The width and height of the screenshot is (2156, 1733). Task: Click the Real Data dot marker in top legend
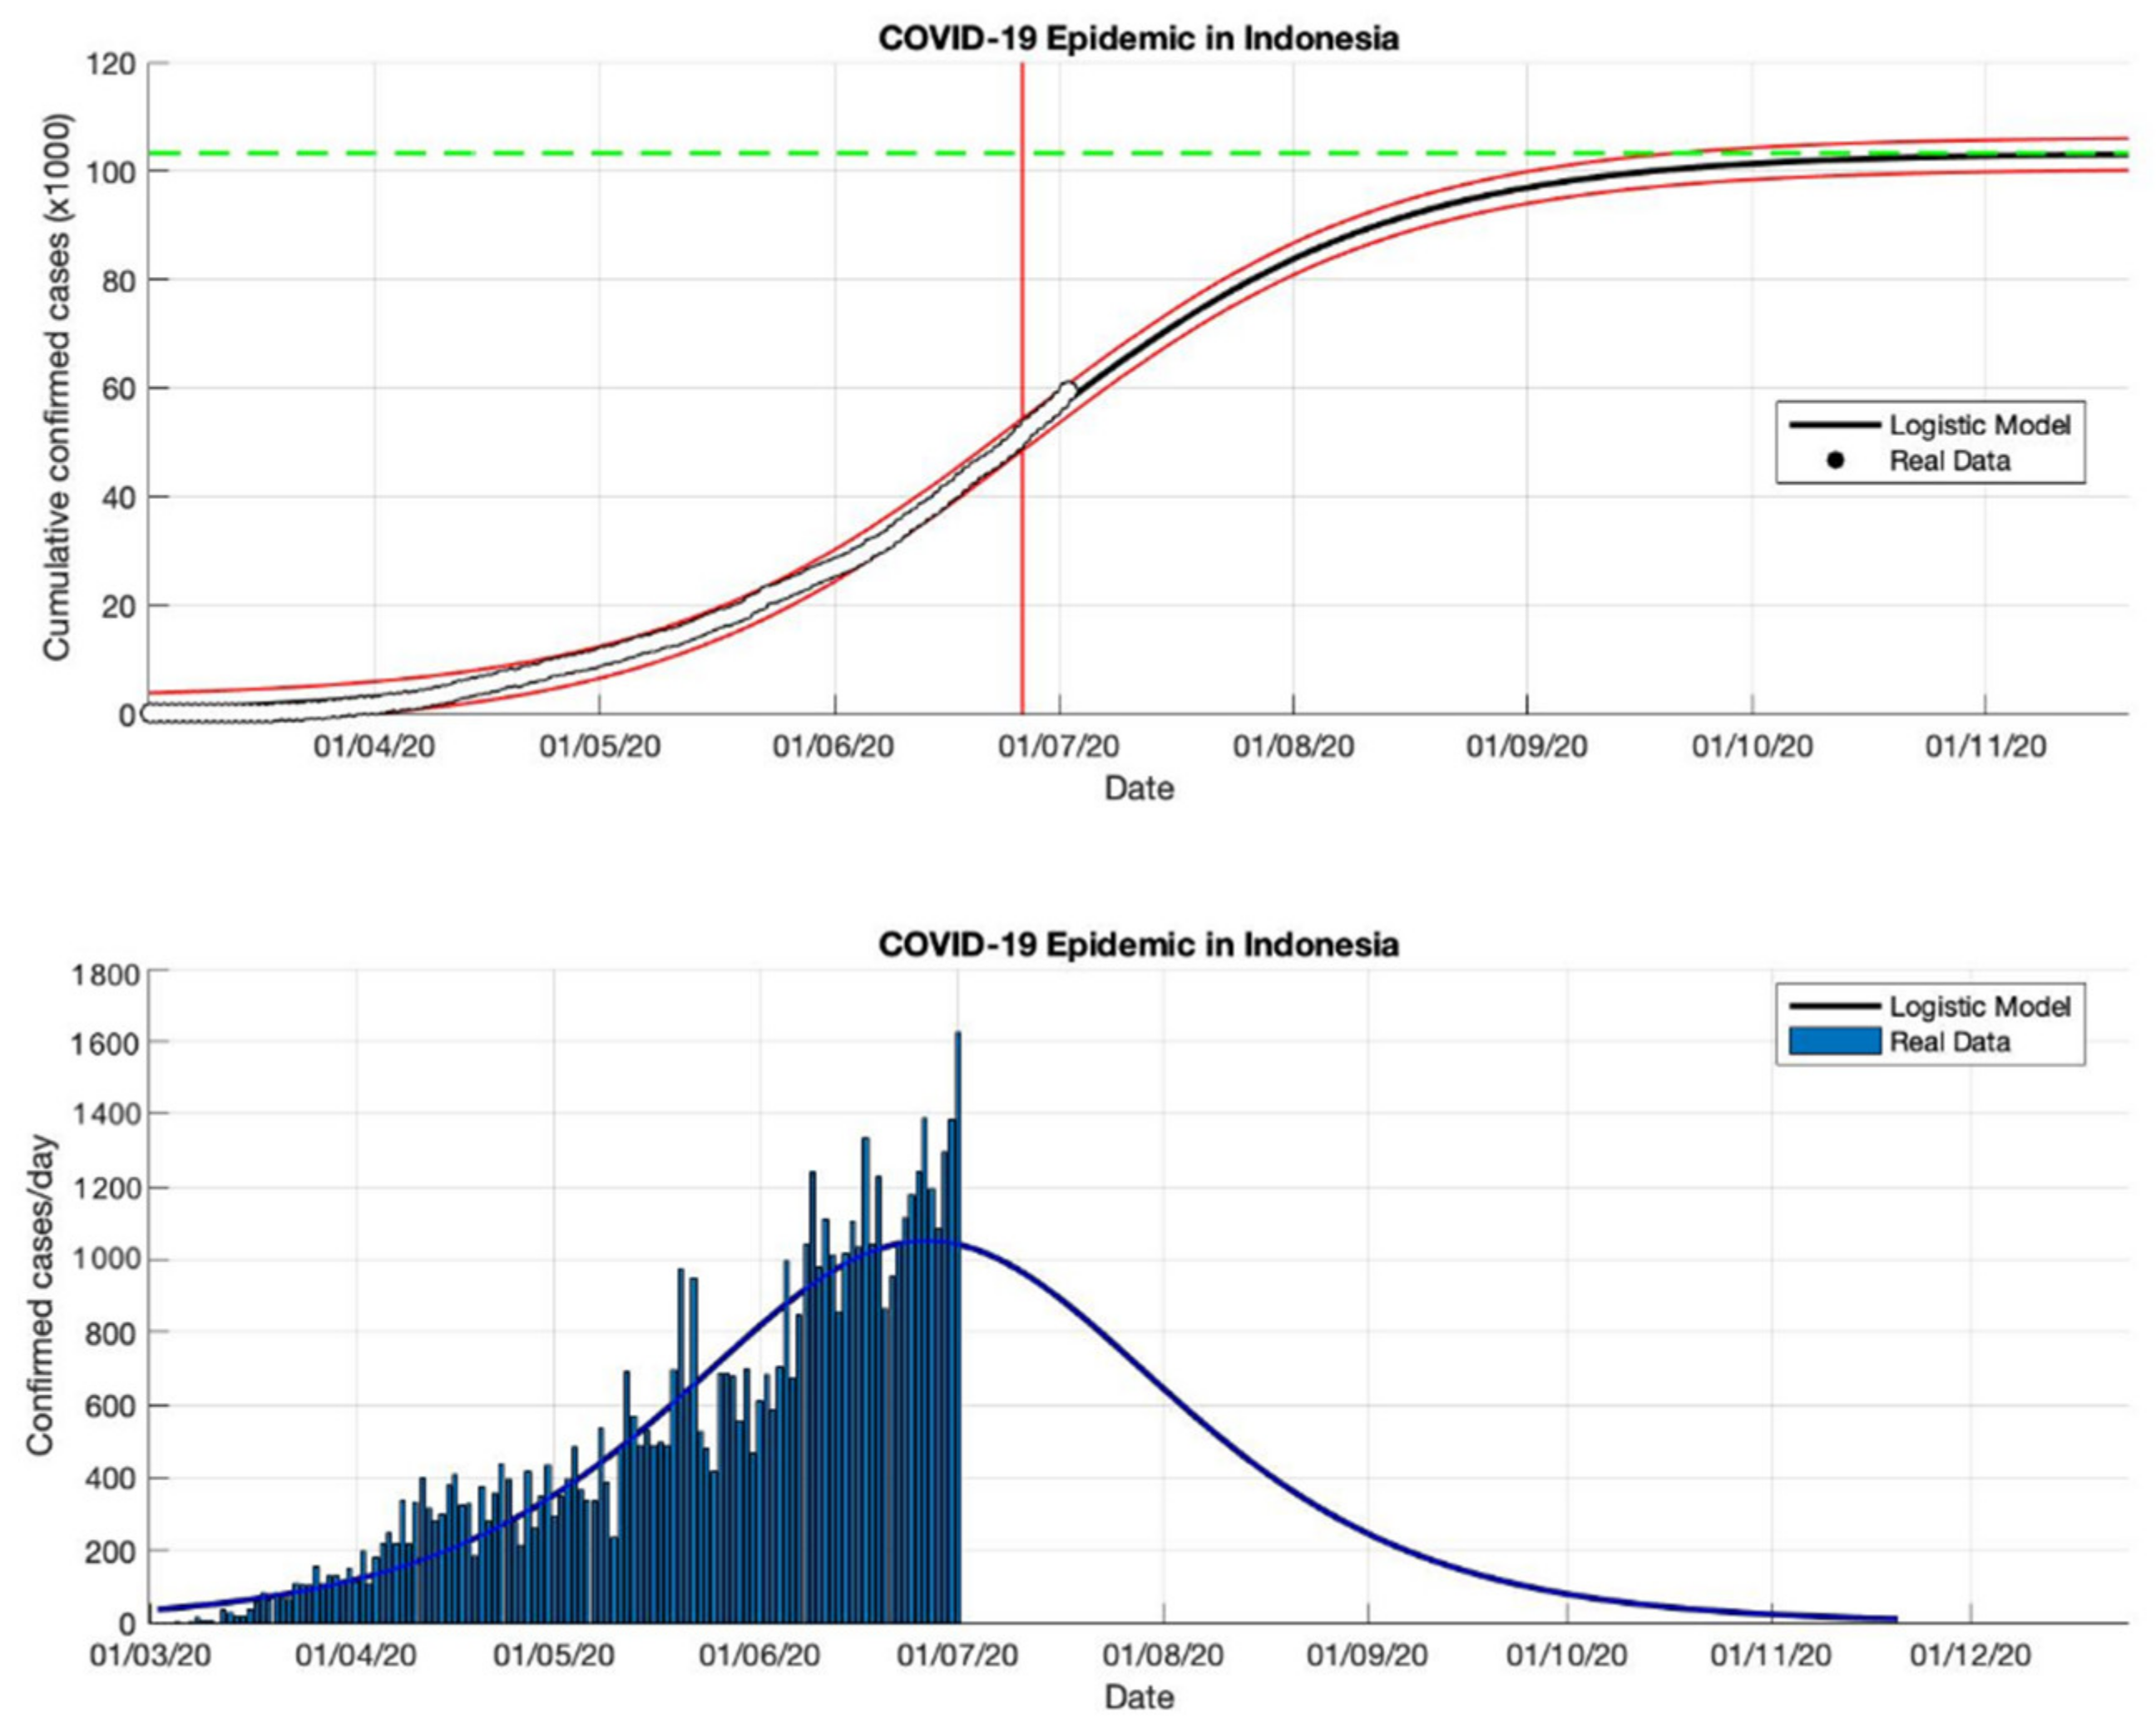(1835, 461)
